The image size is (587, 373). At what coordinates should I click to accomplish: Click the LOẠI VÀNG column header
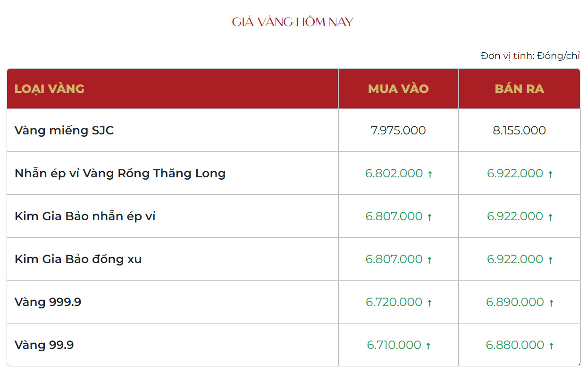(50, 89)
